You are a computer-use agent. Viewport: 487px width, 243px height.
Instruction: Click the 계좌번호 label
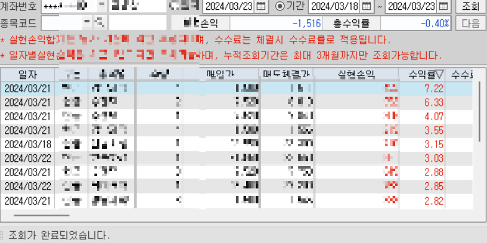(19, 6)
